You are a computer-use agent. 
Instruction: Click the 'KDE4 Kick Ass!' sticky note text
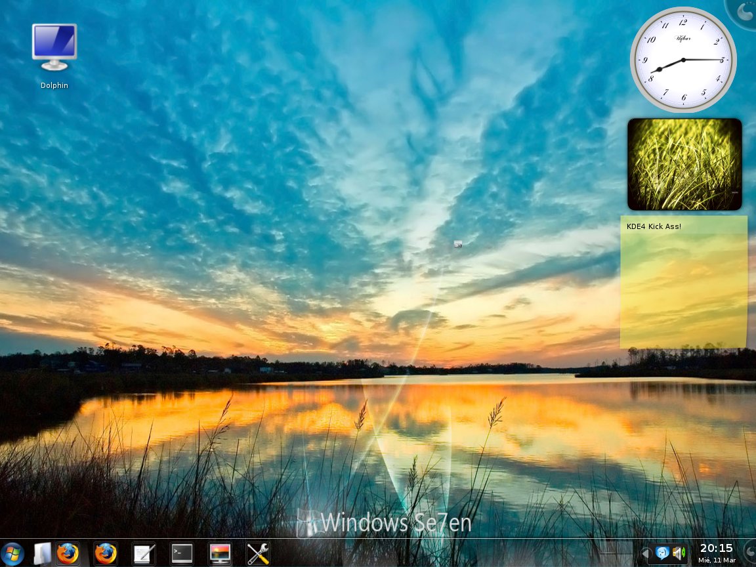tap(654, 226)
